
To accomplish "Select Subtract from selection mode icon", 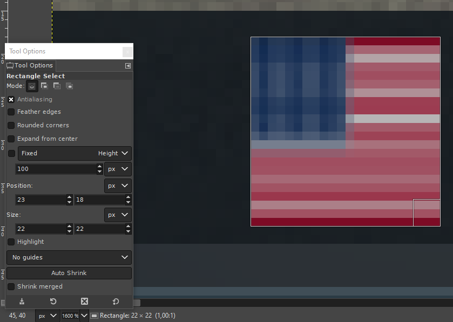I will point(57,86).
